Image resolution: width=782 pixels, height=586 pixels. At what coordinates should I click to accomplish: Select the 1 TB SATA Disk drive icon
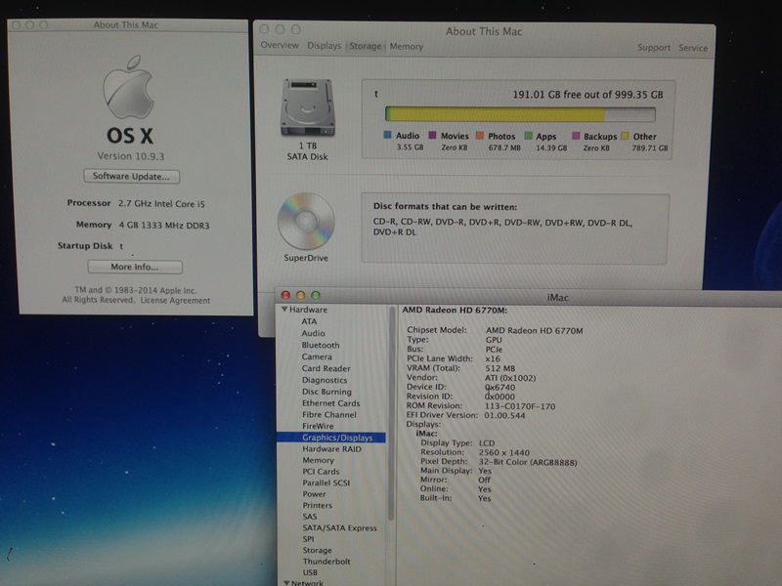307,107
